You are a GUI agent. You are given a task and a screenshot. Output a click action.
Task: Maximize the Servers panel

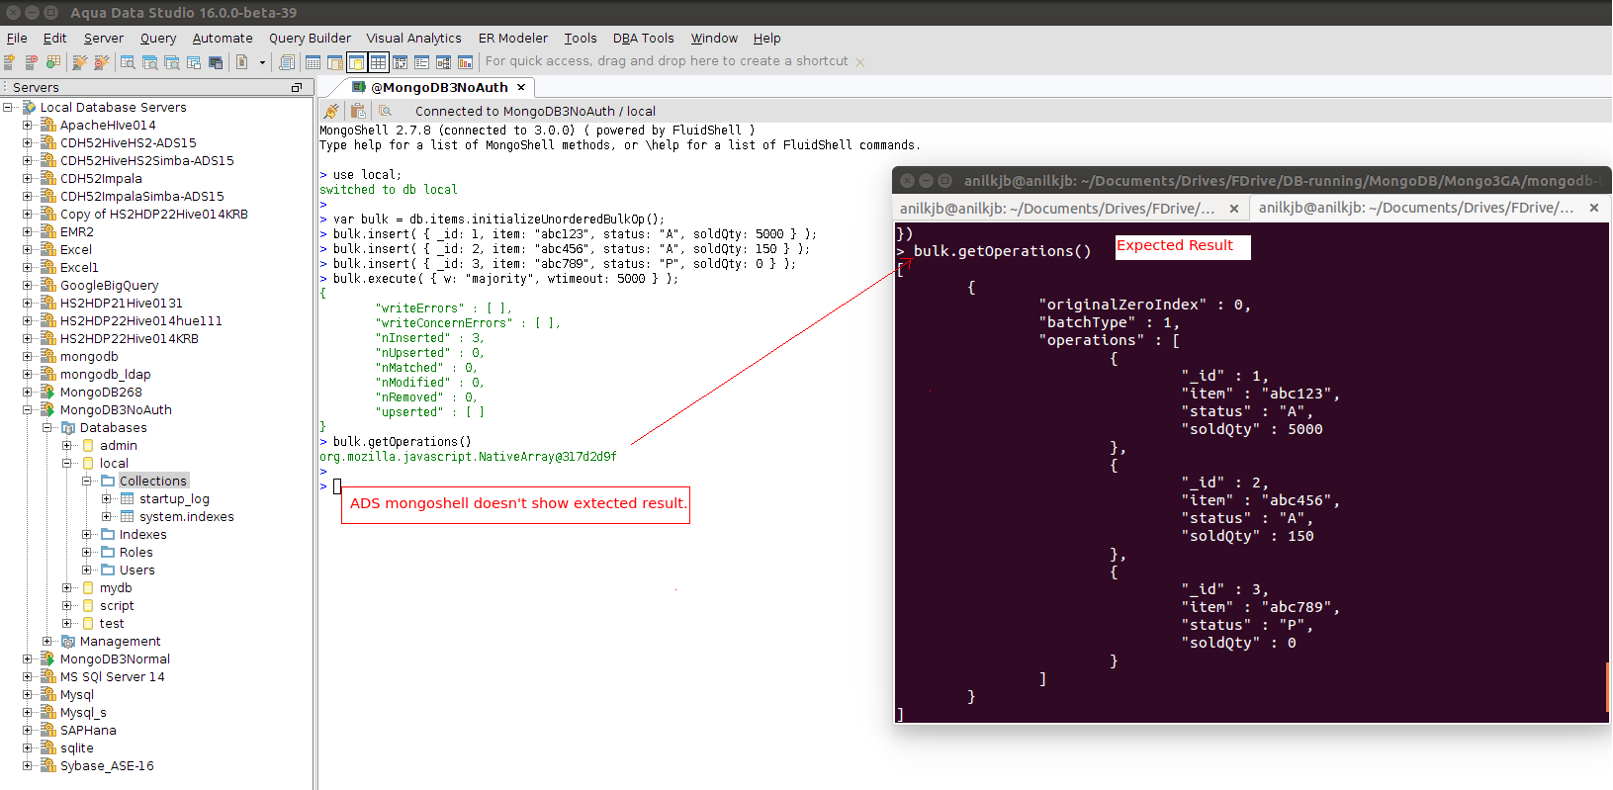click(x=296, y=88)
